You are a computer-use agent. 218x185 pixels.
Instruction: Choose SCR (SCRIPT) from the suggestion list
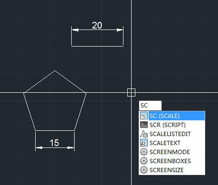[x=172, y=125]
